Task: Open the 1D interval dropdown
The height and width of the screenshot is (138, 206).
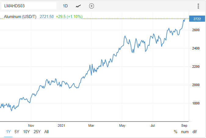Action: 65,6
